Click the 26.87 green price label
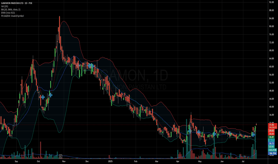The image size is (278, 164). [271, 137]
